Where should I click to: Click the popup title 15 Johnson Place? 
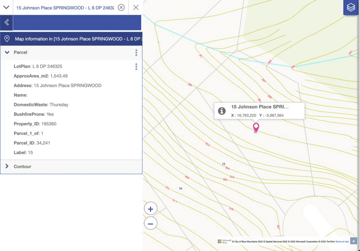click(260, 107)
